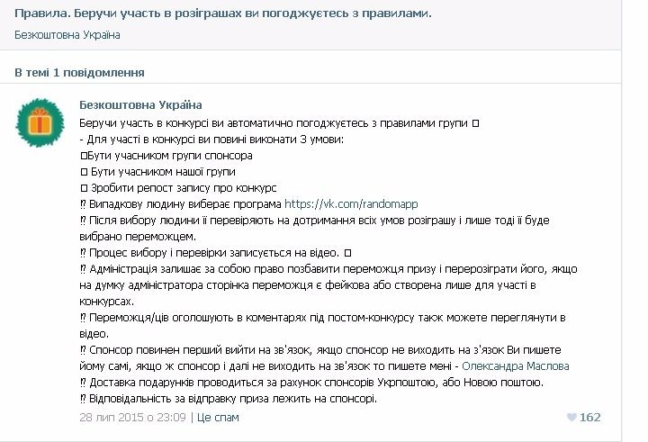The width and height of the screenshot is (648, 442).
Task: Click the post timestamp 28 лип 2015
Action: point(132,418)
